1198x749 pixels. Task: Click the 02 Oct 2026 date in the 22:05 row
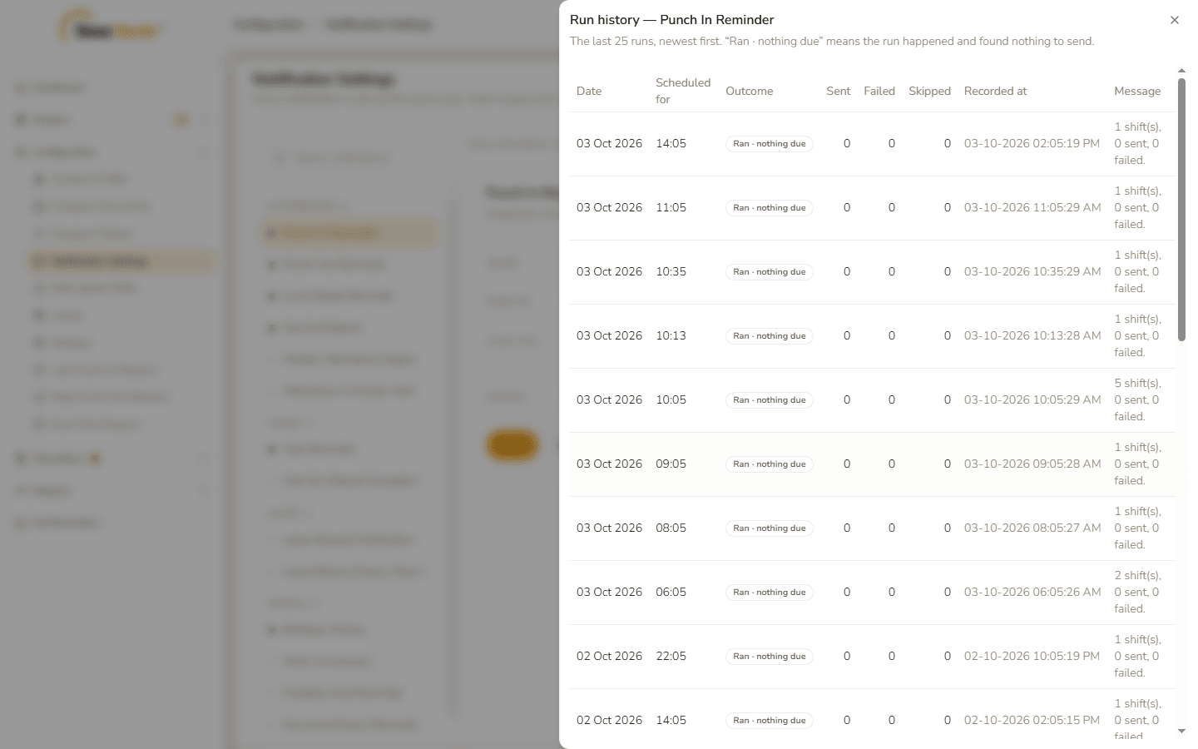(610, 656)
